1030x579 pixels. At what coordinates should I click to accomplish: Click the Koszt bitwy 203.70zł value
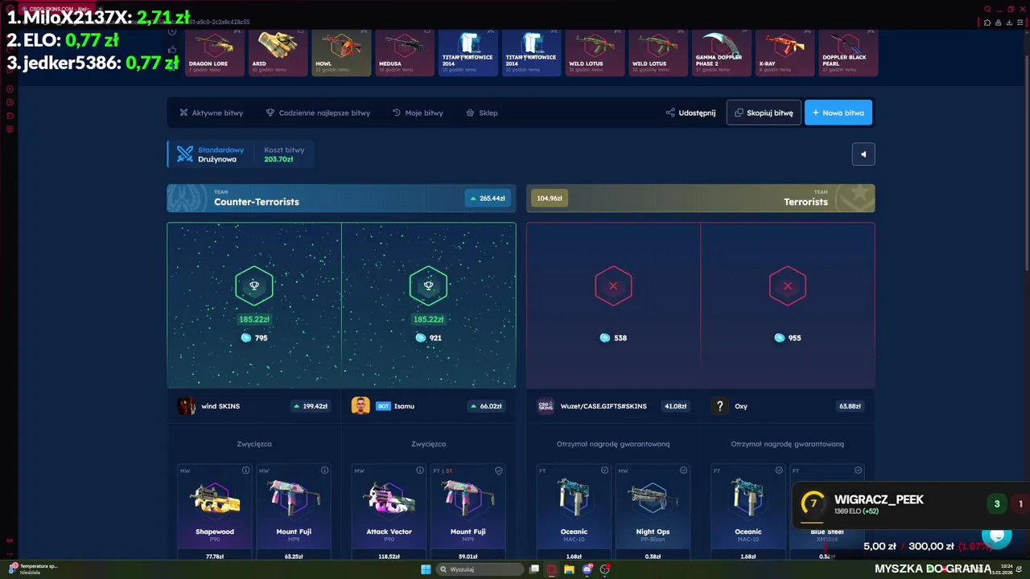coord(278,159)
